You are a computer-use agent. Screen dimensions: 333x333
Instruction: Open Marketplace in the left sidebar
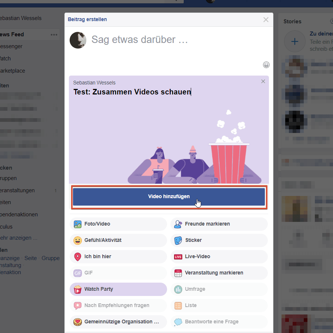(x=12, y=71)
